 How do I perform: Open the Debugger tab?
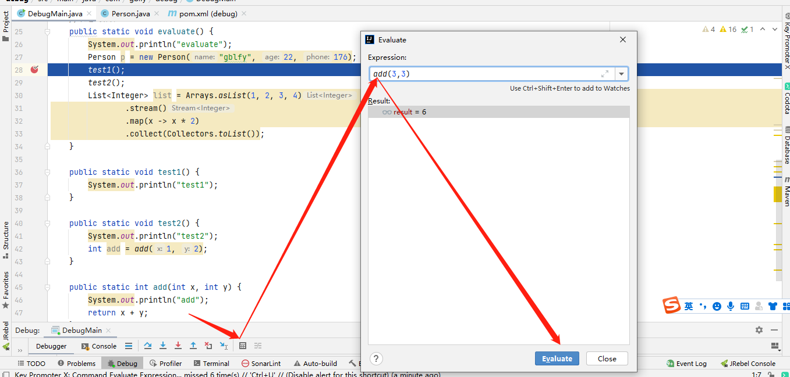point(51,346)
